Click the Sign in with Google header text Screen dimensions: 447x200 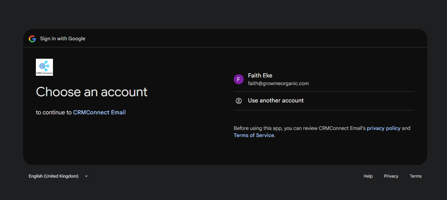63,39
